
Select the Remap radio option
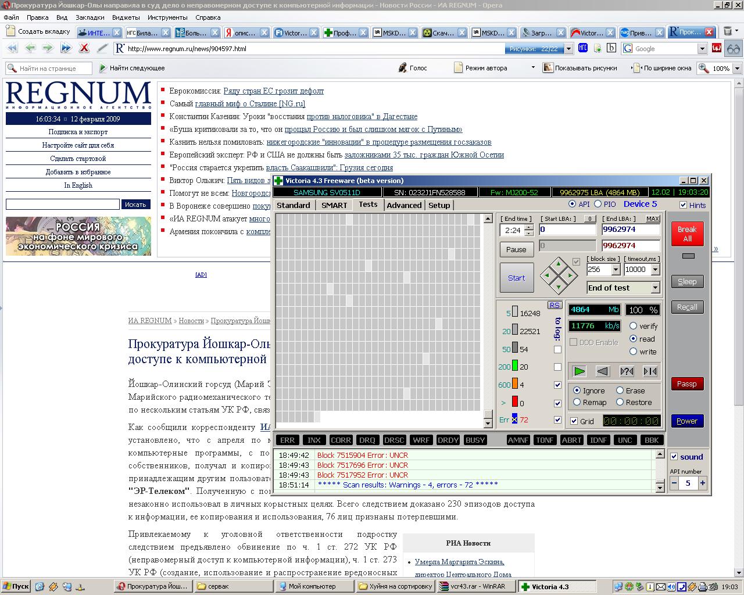point(577,402)
